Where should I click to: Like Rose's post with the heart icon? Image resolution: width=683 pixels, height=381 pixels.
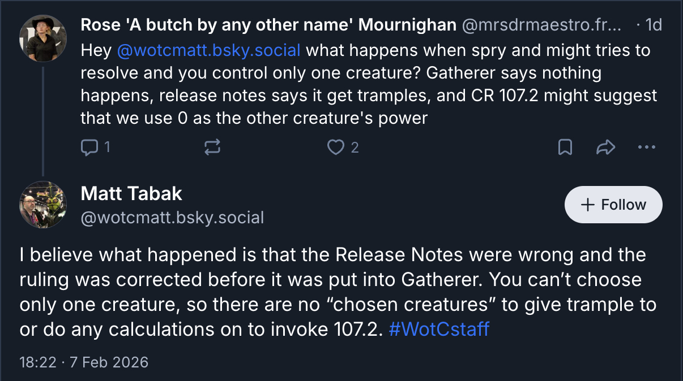click(336, 148)
